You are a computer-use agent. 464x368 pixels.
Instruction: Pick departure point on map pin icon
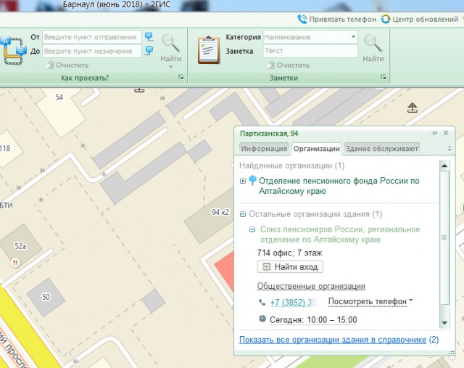(149, 37)
